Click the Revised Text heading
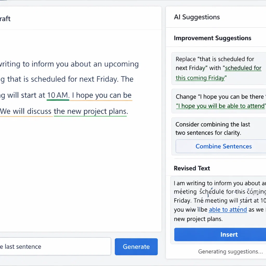Screen dimensions: 266x266 192,168
